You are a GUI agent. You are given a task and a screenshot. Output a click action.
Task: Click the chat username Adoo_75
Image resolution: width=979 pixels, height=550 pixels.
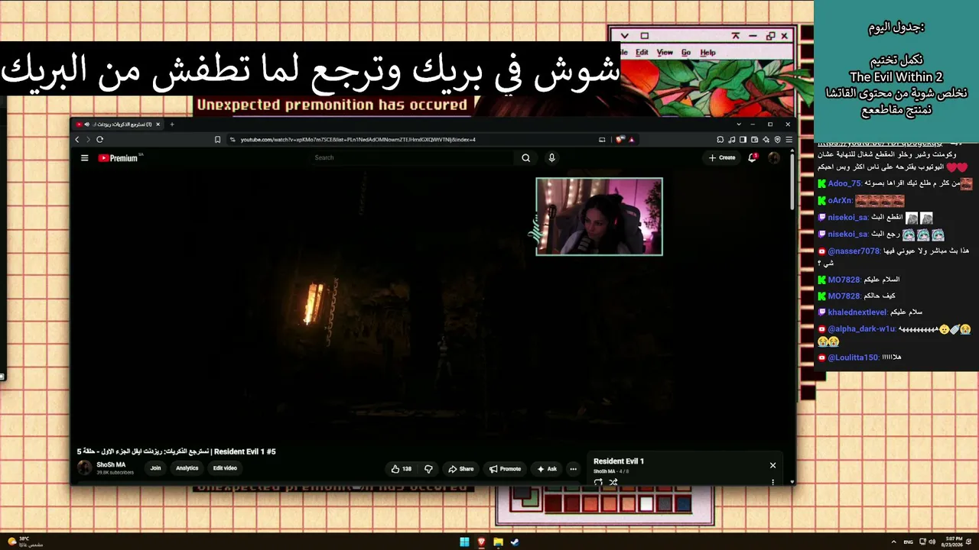(x=844, y=184)
